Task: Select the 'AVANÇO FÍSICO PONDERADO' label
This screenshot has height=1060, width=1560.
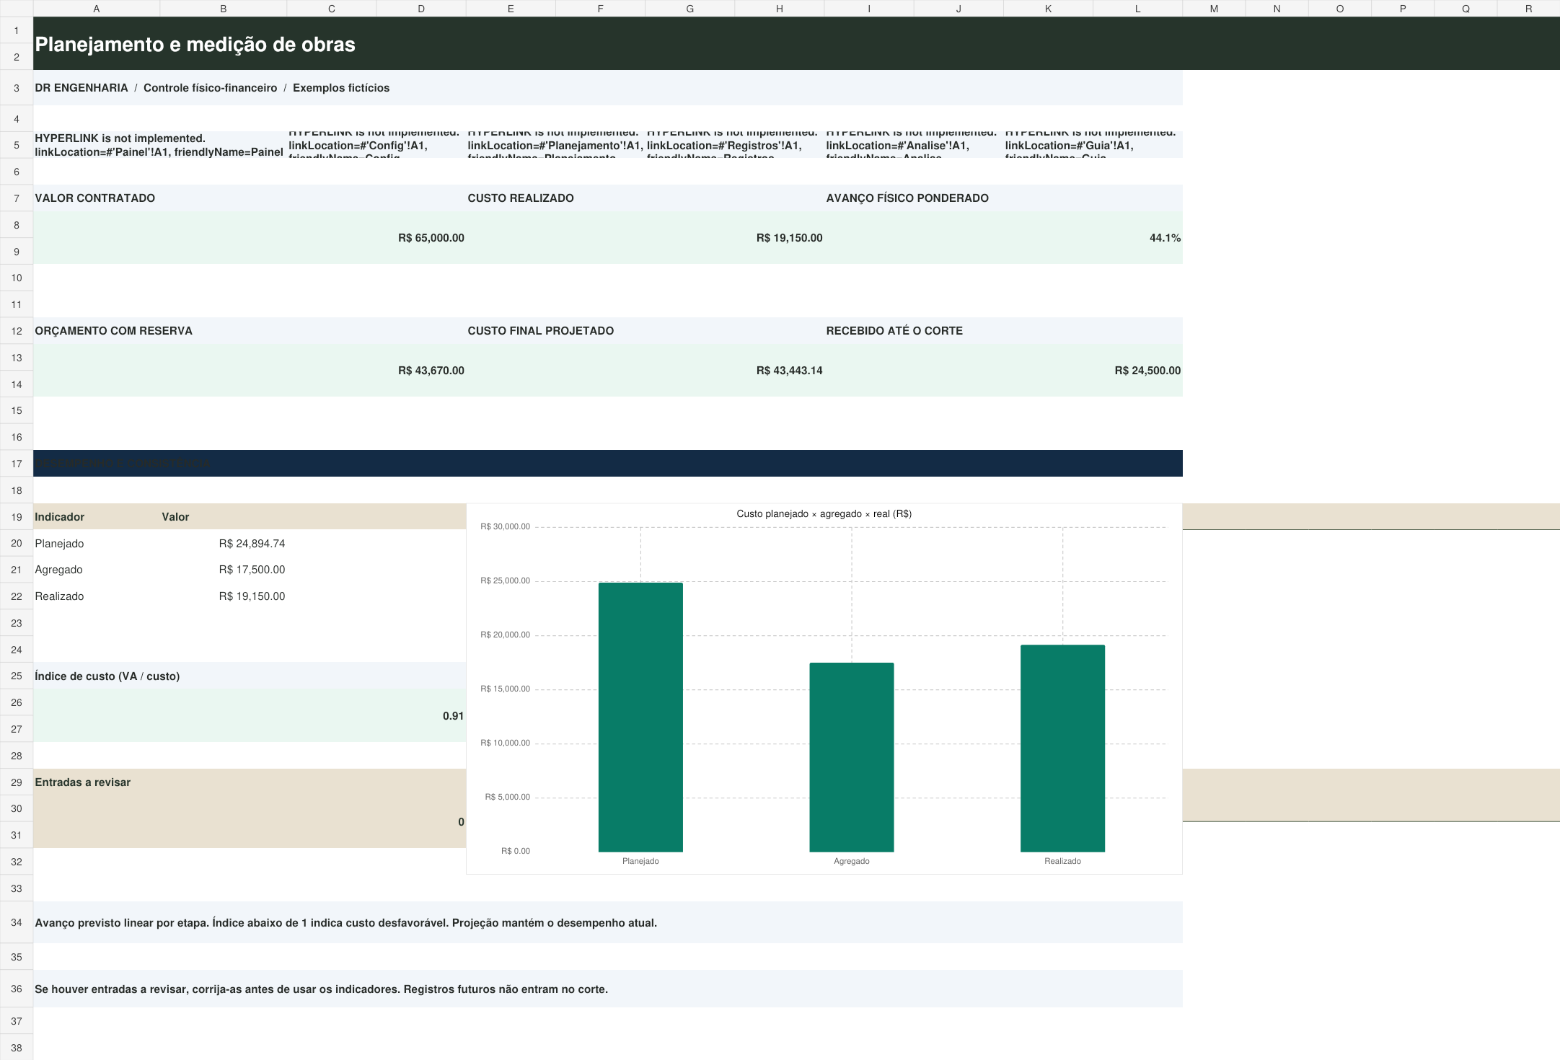Action: click(907, 198)
